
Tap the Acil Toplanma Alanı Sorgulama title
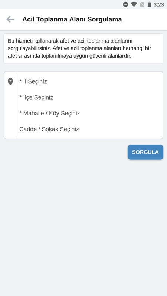click(72, 19)
